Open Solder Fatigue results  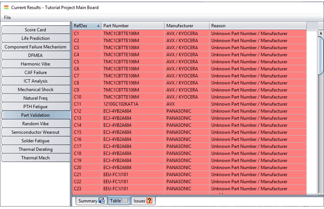coord(35,141)
